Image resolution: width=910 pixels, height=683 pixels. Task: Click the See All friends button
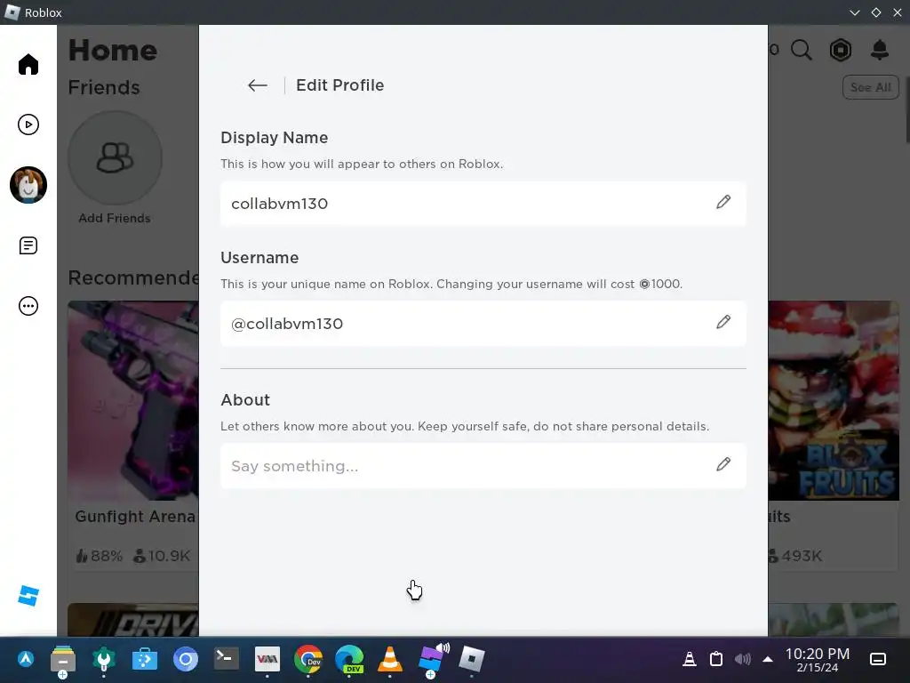tap(871, 87)
